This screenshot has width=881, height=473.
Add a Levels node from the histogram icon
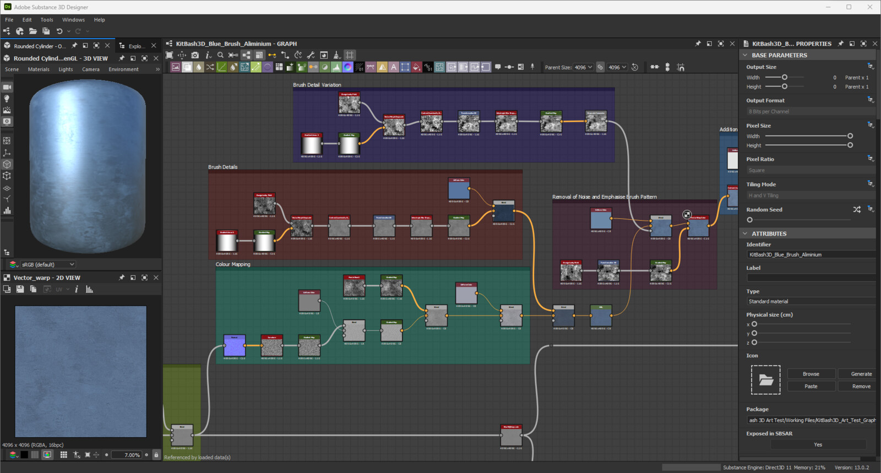pyautogui.click(x=336, y=67)
